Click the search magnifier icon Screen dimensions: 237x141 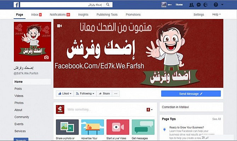click(108, 5)
